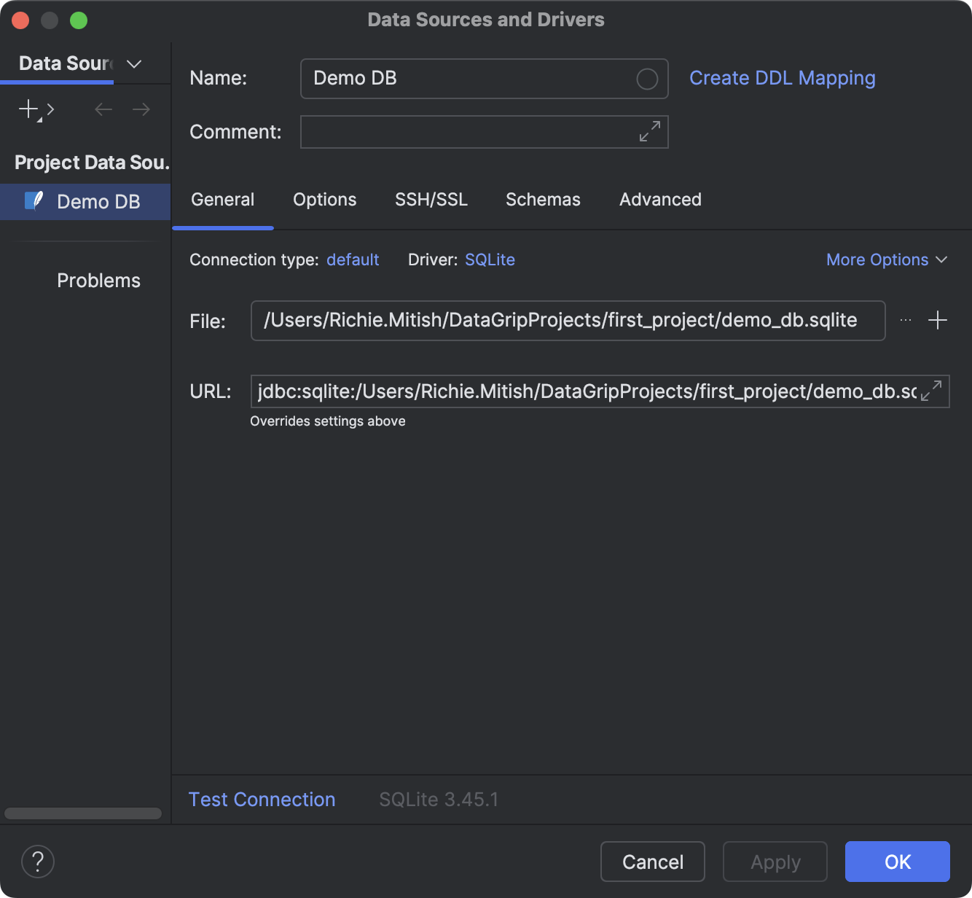Viewport: 972px width, 898px height.
Task: Open help via the question mark icon
Action: pyautogui.click(x=37, y=862)
